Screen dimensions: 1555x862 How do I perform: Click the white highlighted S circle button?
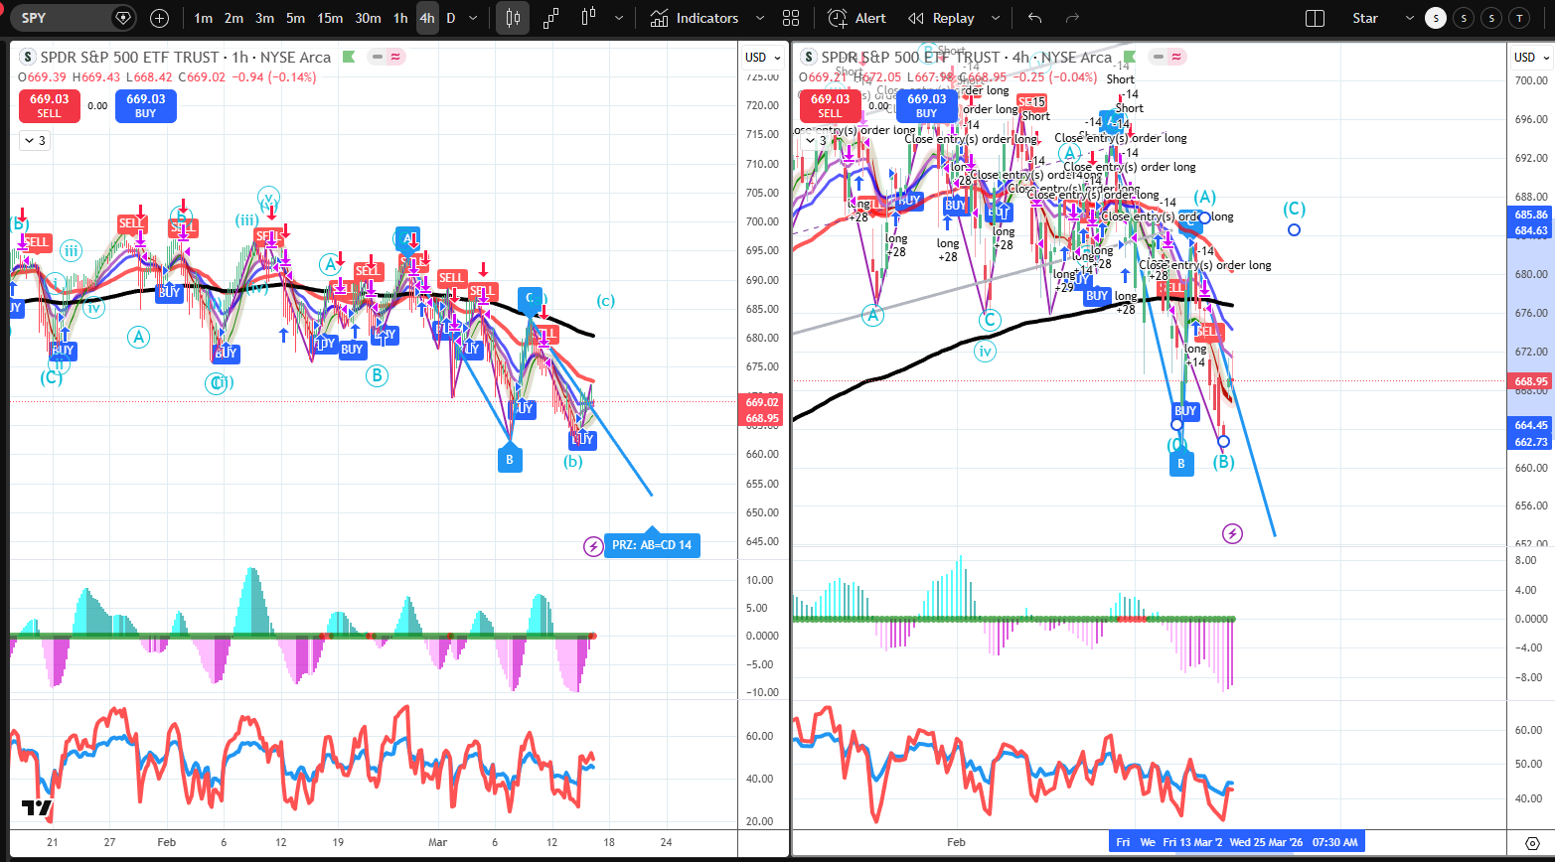tap(1436, 18)
